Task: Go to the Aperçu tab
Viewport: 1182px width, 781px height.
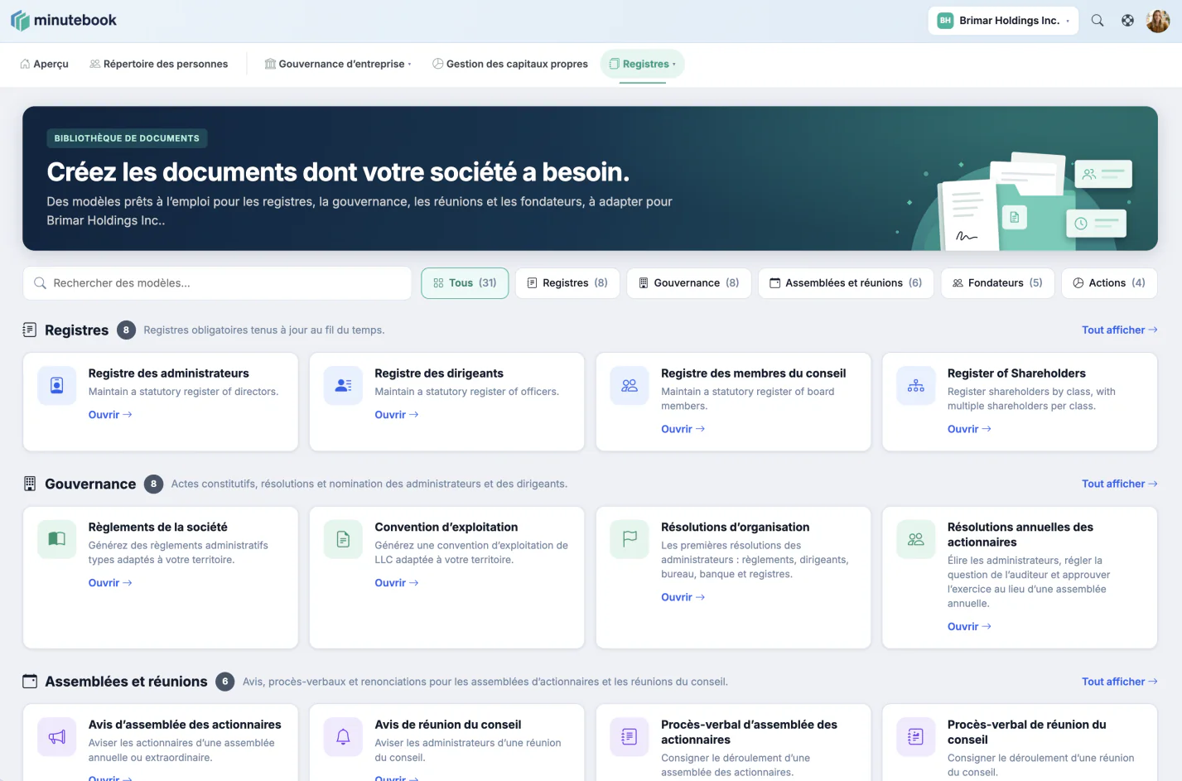Action: point(45,64)
